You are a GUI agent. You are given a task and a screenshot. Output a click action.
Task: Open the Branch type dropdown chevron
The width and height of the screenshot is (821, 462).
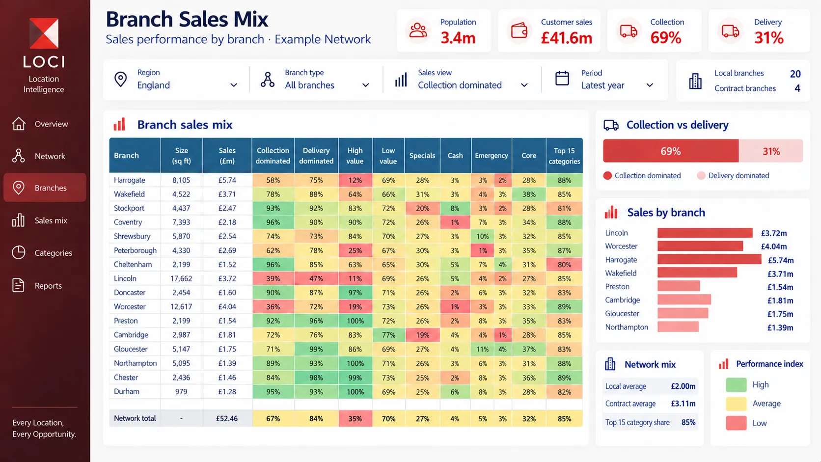(366, 85)
